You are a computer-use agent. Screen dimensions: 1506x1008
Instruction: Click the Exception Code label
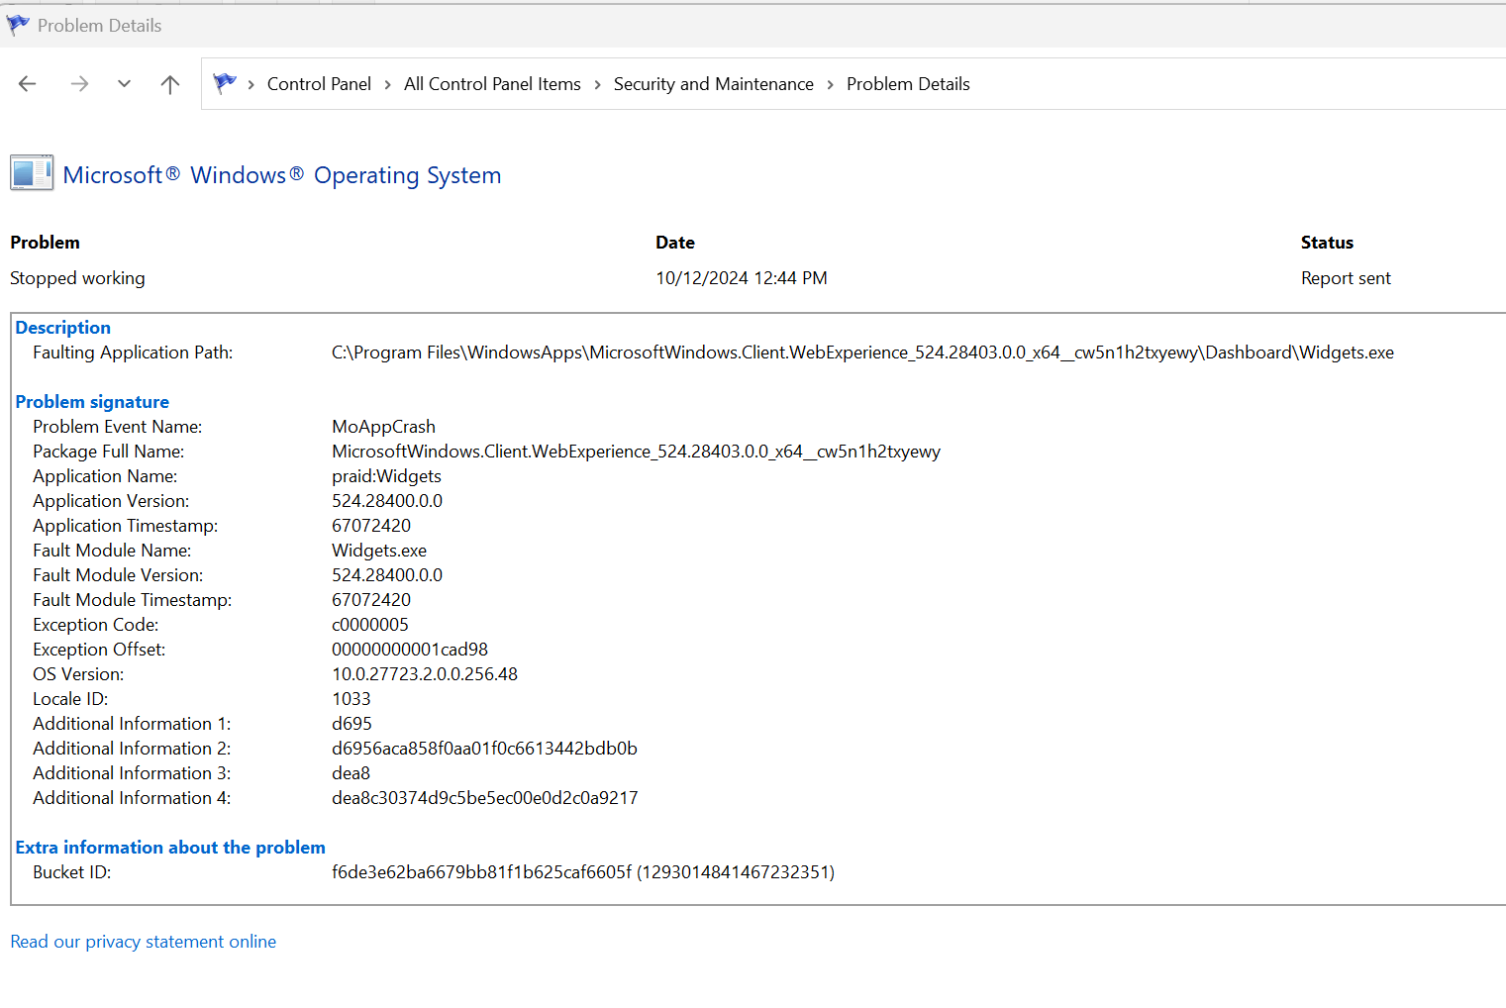click(95, 625)
